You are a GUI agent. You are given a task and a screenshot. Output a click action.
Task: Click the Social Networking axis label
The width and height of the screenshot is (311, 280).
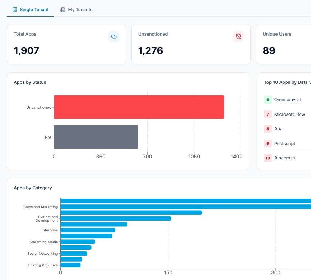coord(43,254)
